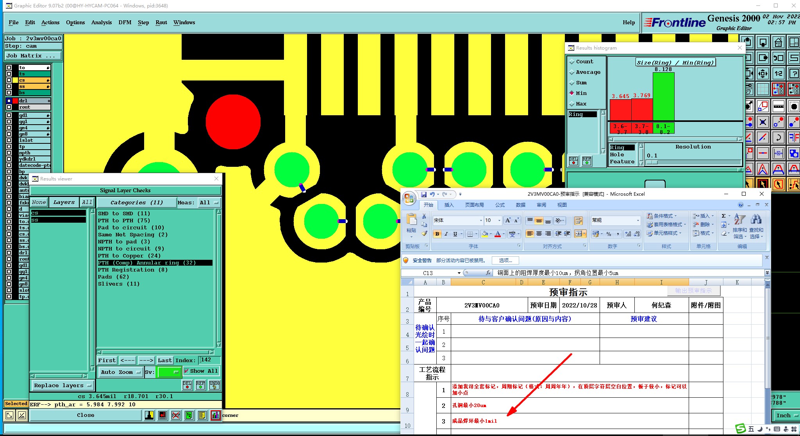This screenshot has width=800, height=436.
Task: Click the yellow notes icon near Close button
Action: pos(202,415)
